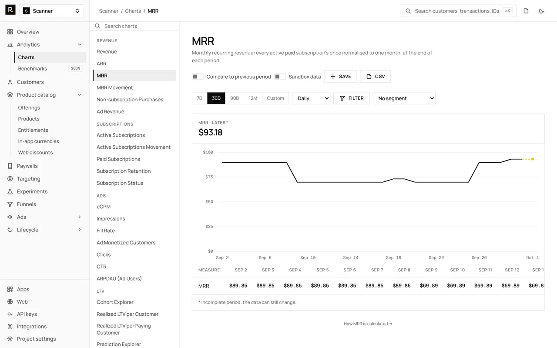Toggle Sandbox data switch

point(280,77)
